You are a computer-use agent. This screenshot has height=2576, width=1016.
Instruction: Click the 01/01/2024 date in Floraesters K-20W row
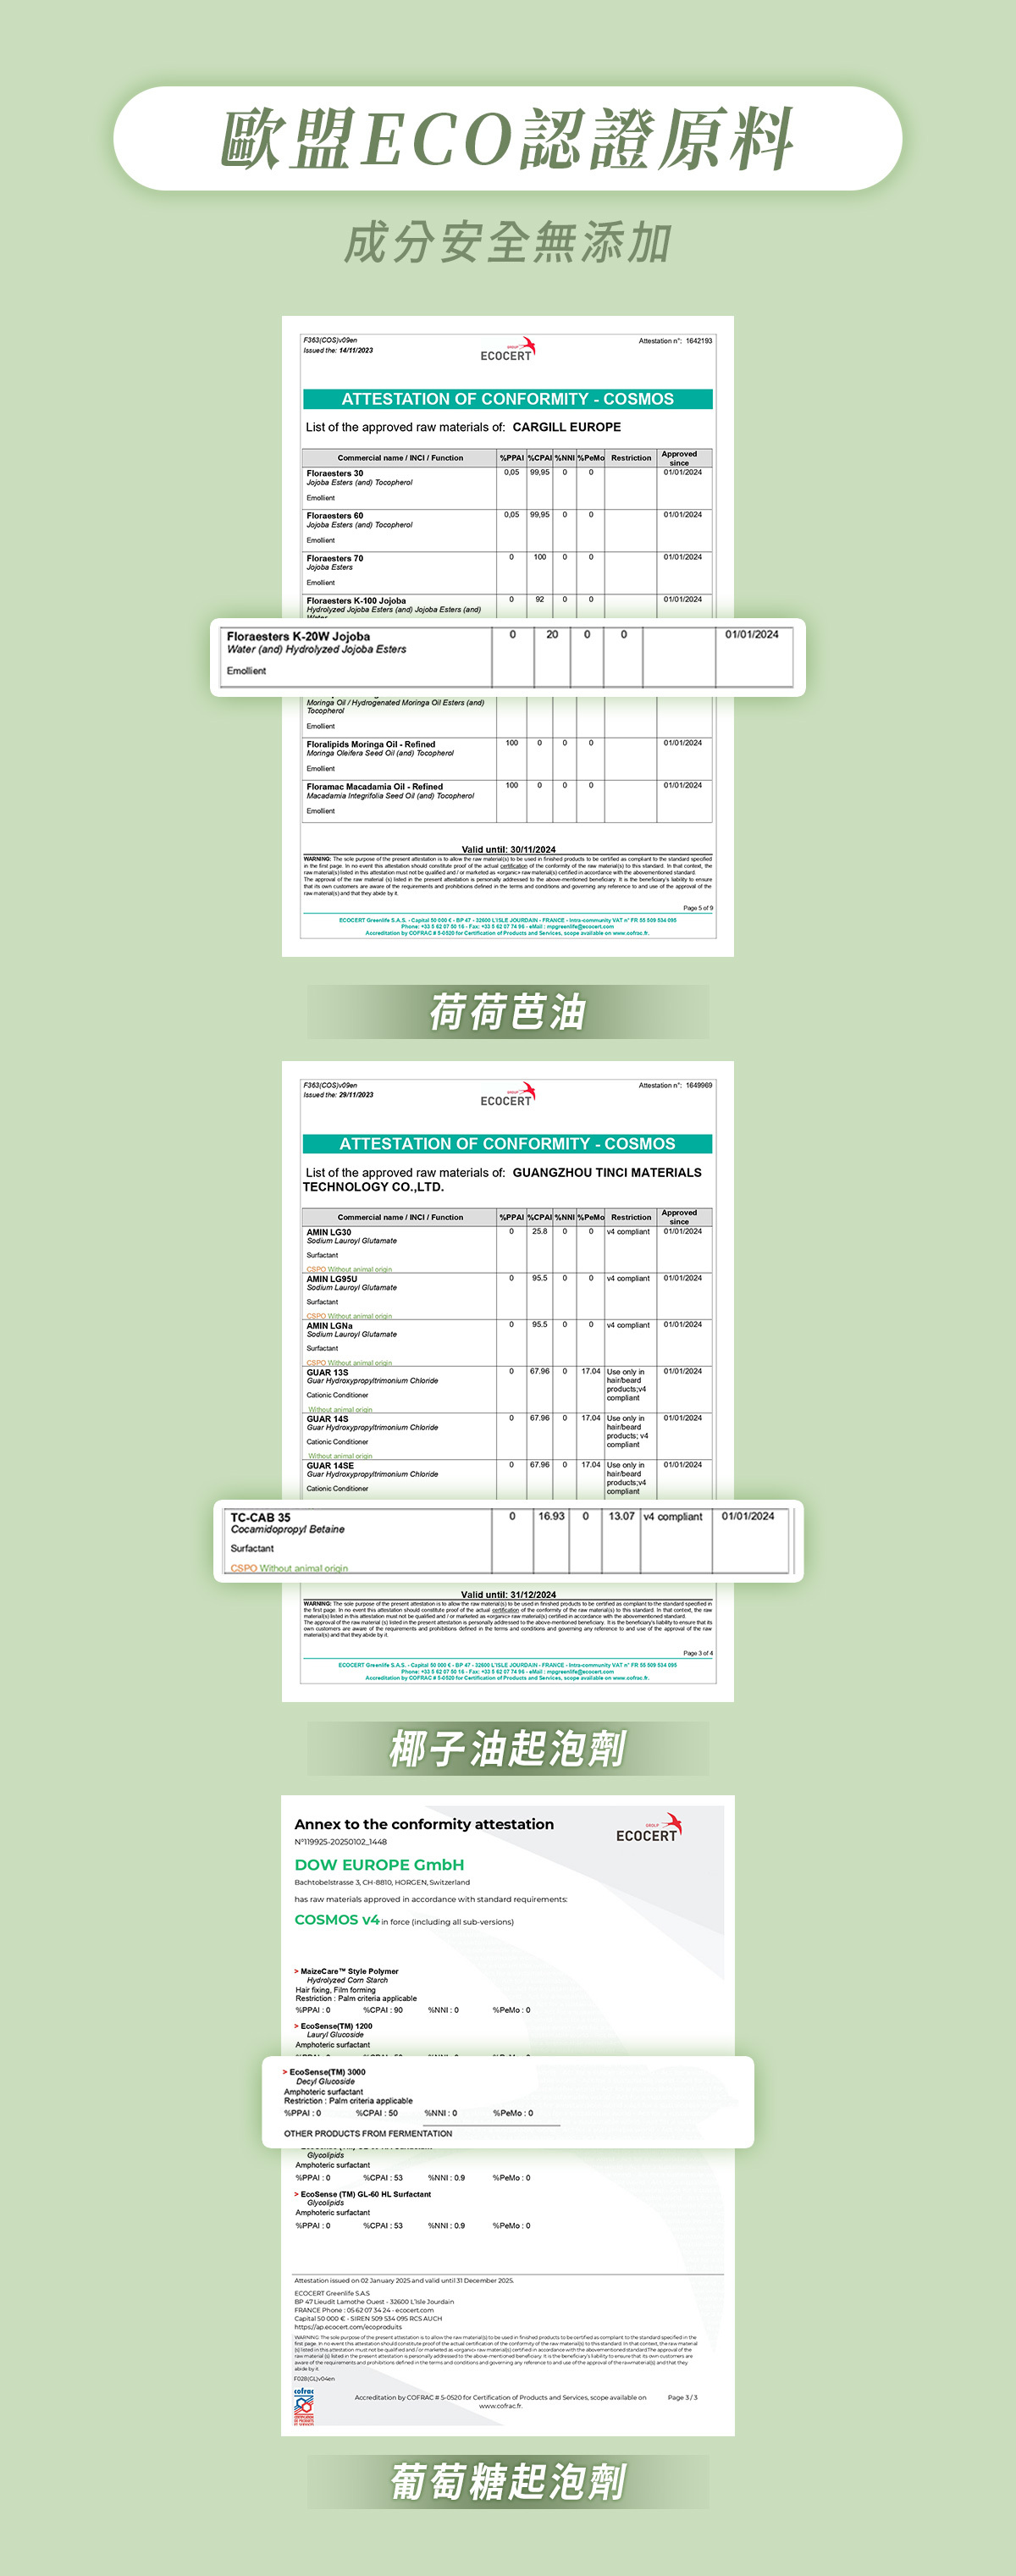(x=752, y=634)
